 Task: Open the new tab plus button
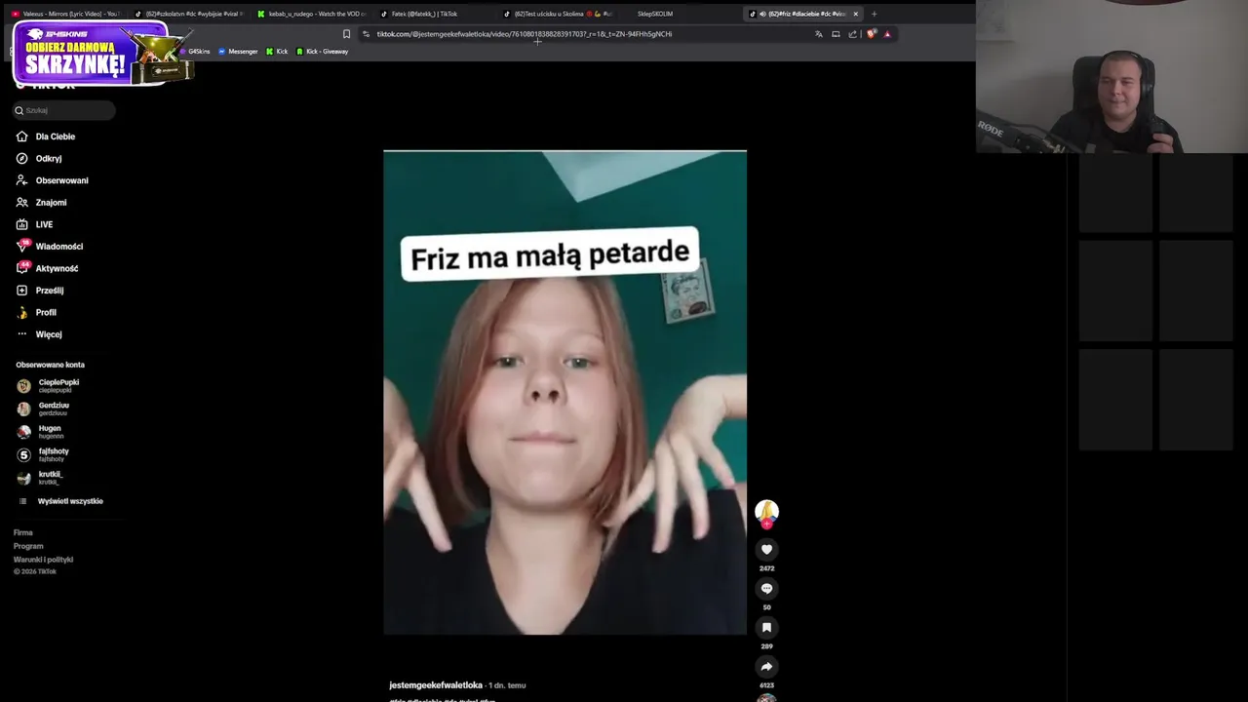874,14
